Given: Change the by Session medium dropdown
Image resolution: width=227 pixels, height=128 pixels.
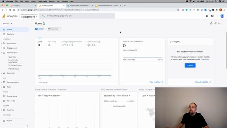Looking at the screenshot, I should 122,96.
